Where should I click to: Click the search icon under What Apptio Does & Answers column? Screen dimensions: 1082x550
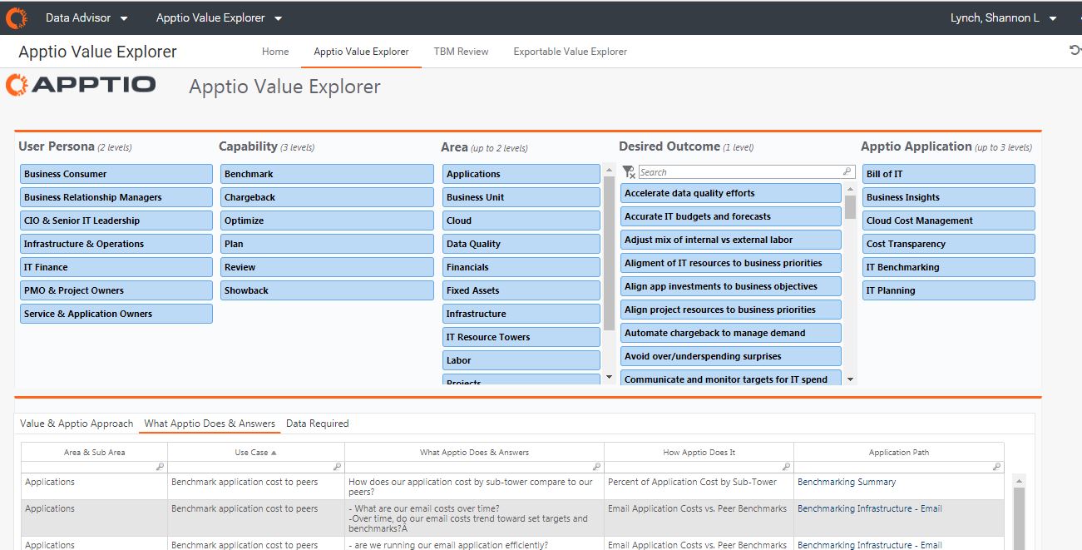(x=596, y=467)
